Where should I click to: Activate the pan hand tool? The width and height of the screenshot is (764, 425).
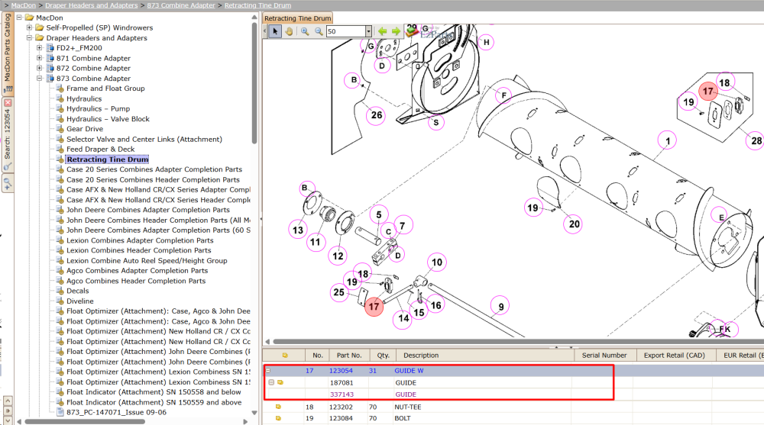(x=289, y=31)
